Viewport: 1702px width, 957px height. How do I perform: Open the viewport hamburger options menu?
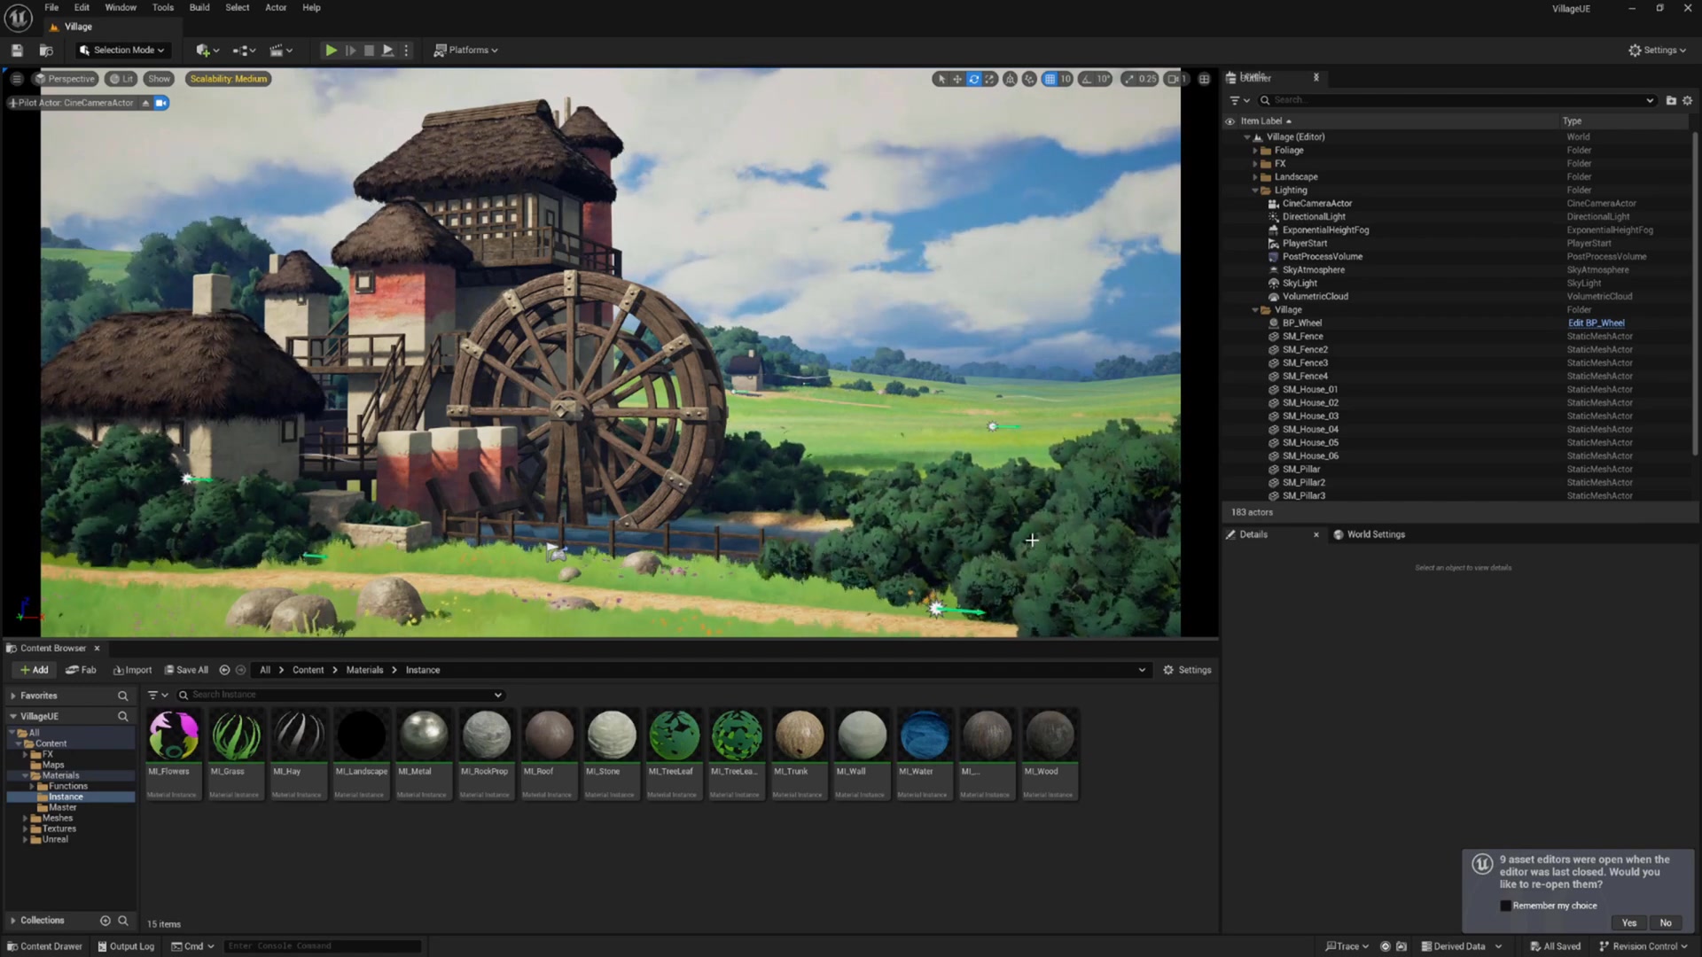pos(17,79)
